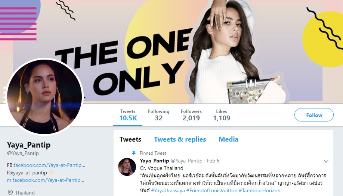Switch to Tweets & replies tab

180,139
